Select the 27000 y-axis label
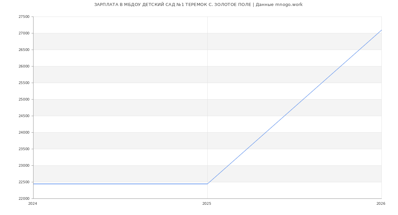 coord(24,33)
